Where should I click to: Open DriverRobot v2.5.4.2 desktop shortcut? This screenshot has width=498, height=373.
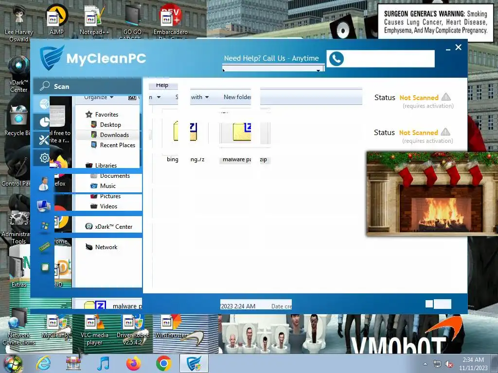(x=132, y=330)
